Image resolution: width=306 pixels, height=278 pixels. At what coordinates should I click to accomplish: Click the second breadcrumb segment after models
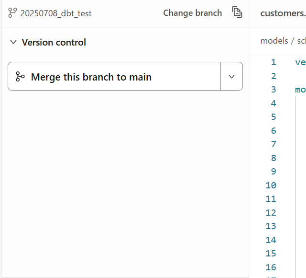[301, 41]
